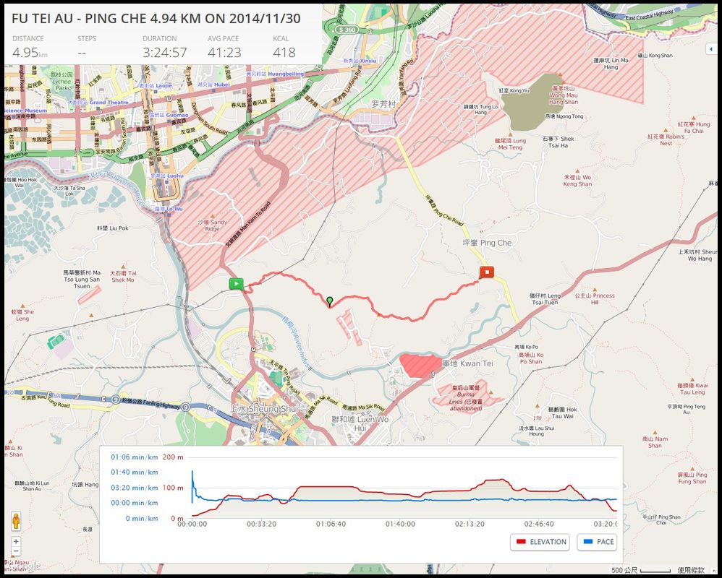Click the red elevation swatch in the legend

tap(520, 542)
